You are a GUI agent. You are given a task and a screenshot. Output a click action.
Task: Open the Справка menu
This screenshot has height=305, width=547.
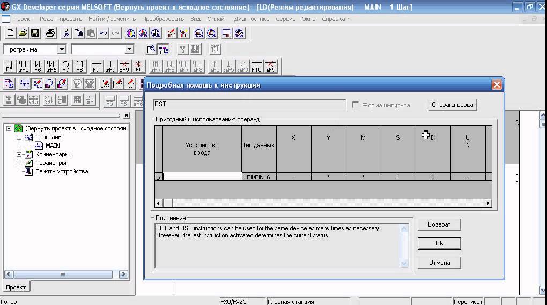[x=334, y=19]
